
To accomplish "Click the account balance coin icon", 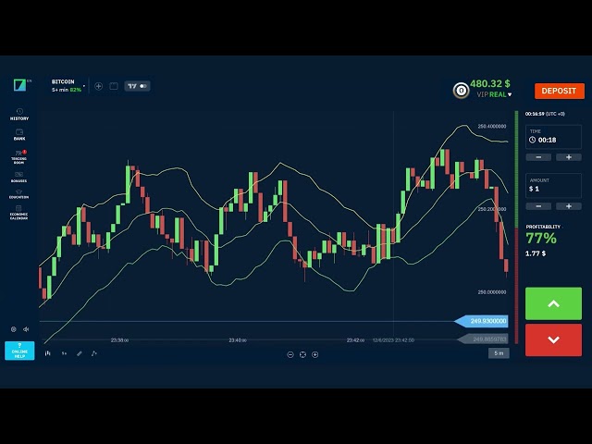I will tap(461, 91).
